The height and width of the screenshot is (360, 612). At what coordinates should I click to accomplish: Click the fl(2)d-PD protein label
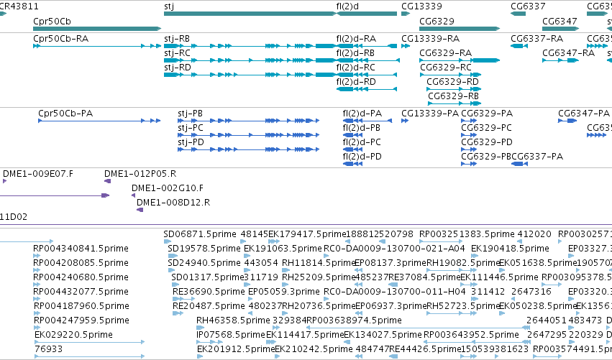coord(362,157)
